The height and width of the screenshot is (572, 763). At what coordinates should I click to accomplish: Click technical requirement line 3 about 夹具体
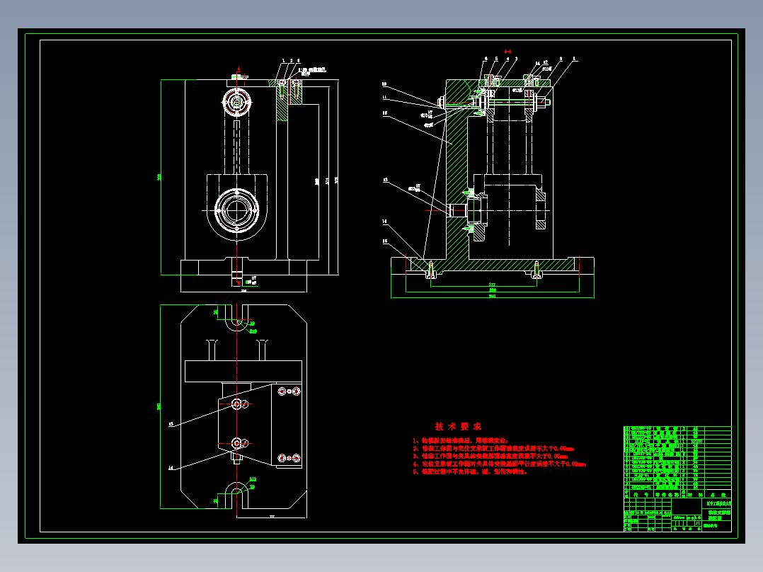point(490,456)
